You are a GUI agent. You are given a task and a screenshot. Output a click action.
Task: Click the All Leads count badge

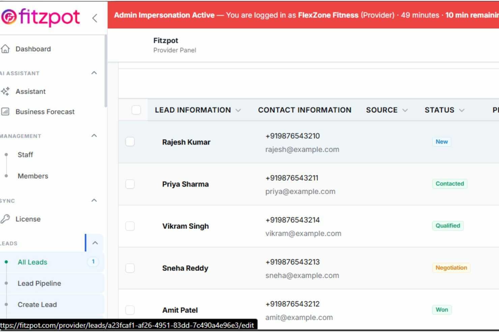pos(93,262)
